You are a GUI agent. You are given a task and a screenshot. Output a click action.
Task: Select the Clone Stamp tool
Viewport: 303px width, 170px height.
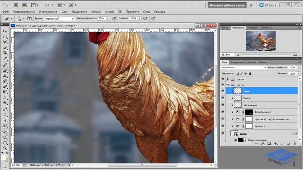[x=5, y=76]
